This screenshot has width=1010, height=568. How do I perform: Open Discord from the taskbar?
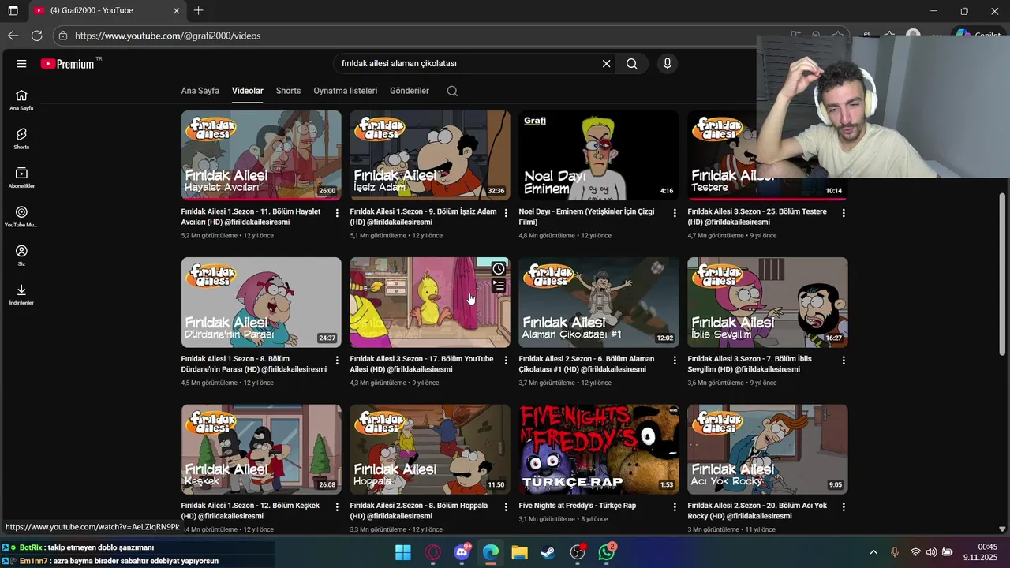(x=462, y=552)
